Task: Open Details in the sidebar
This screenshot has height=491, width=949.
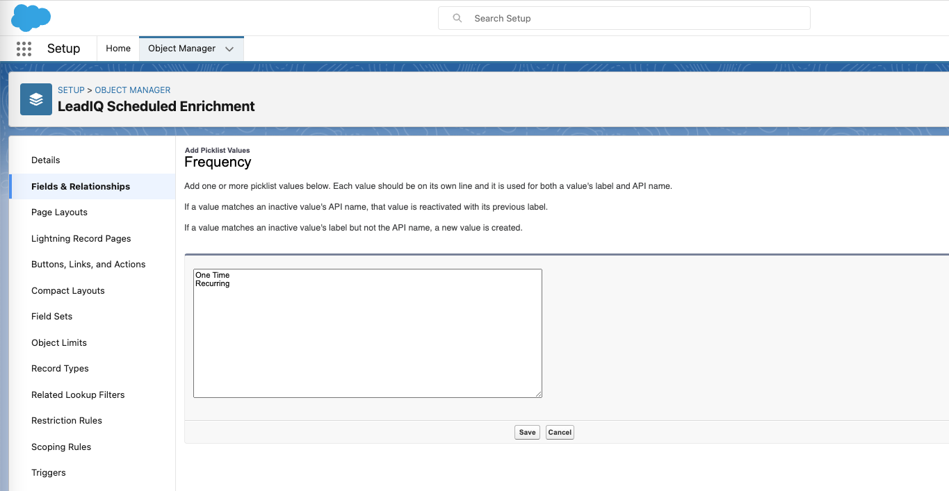Action: point(46,160)
